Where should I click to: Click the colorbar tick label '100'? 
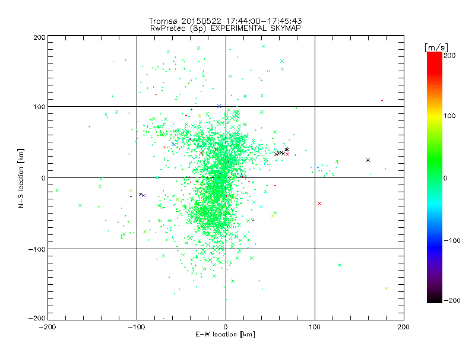point(449,116)
